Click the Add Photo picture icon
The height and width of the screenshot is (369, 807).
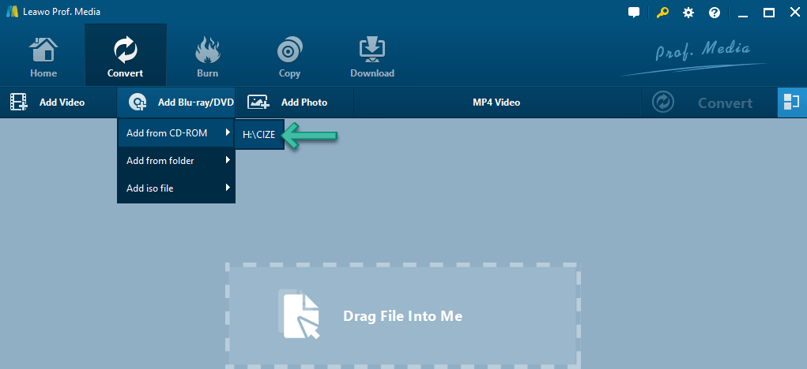[x=258, y=102]
